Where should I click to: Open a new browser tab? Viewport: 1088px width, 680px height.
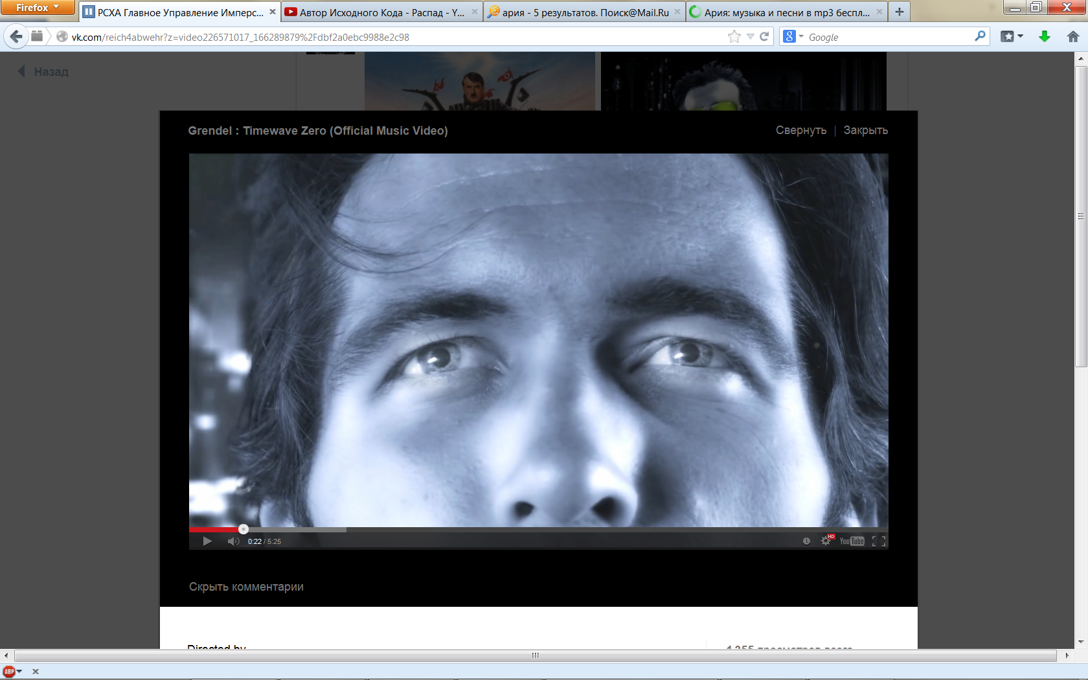(900, 12)
